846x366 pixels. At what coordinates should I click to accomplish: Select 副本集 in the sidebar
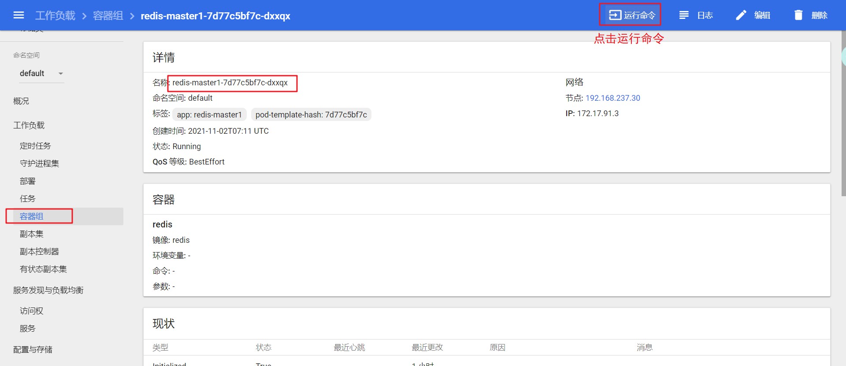32,234
